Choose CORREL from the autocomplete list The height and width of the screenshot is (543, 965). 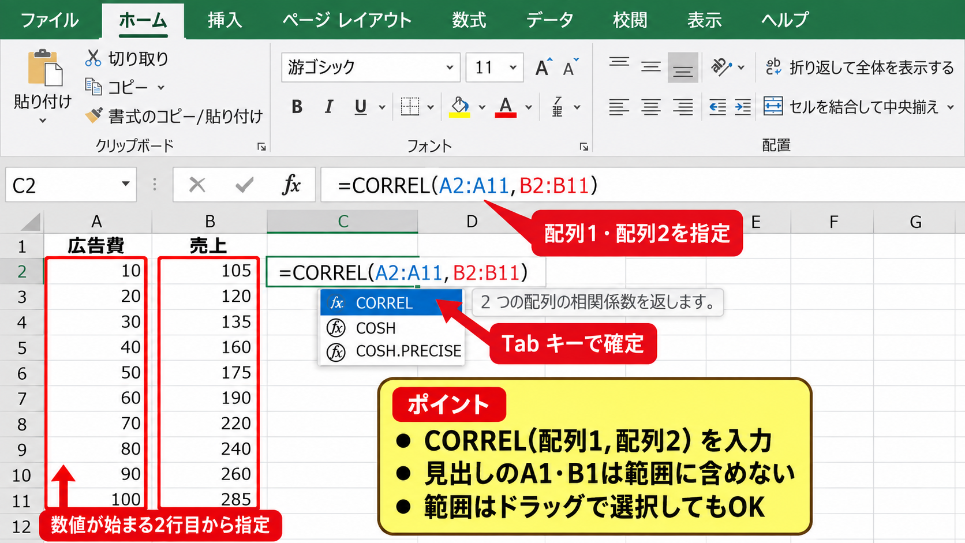(391, 303)
